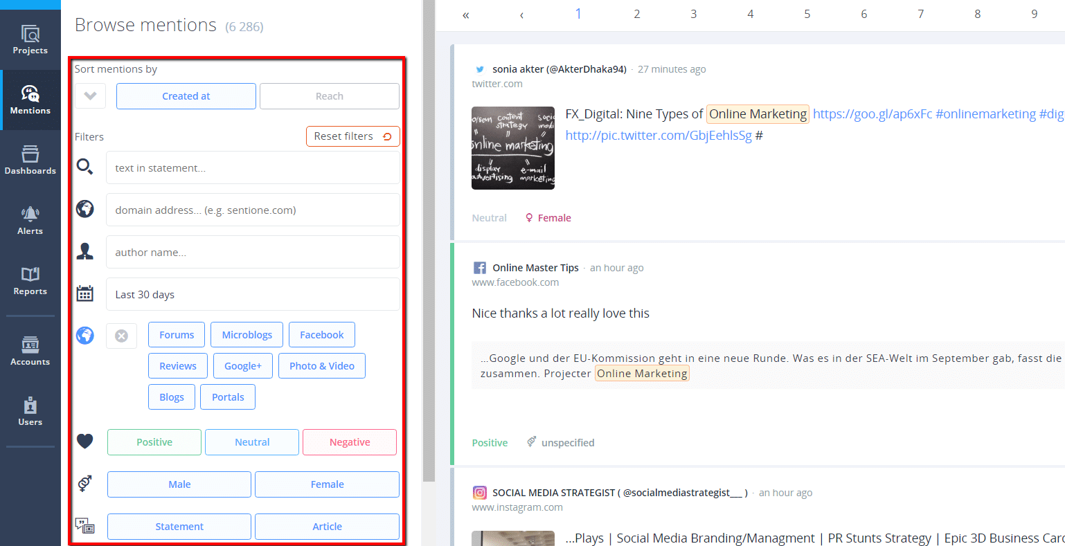
Task: Open the goo.gl/ap6xFc link in tweet
Action: tap(872, 114)
